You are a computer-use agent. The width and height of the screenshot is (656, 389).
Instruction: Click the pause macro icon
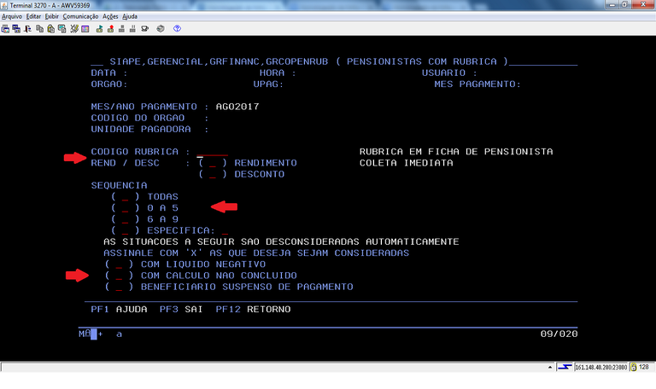tap(132, 29)
